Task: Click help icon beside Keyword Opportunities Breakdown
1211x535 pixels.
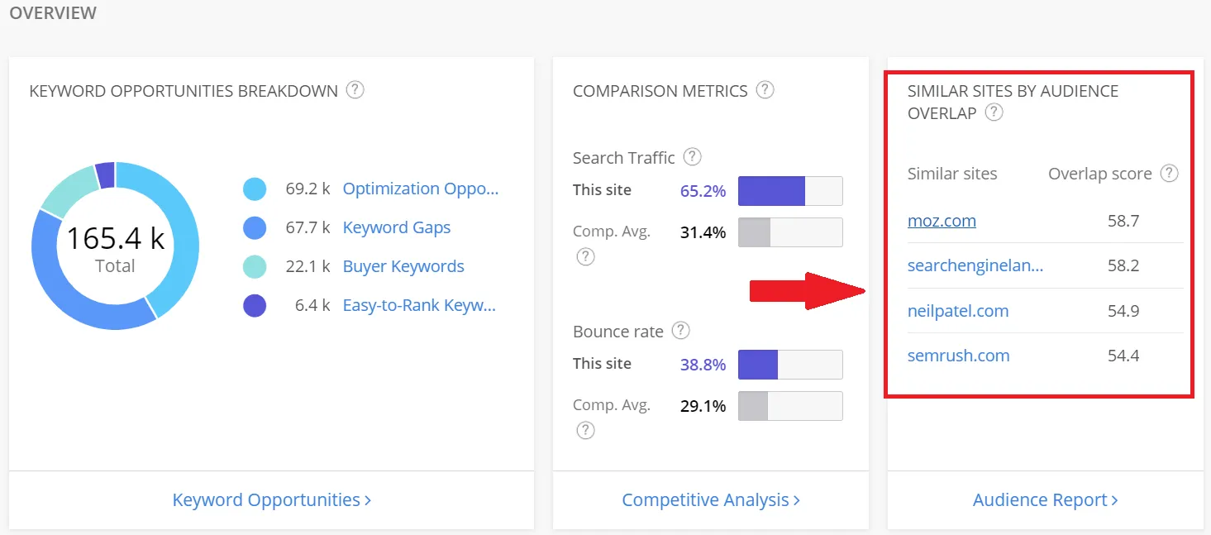Action: [355, 90]
